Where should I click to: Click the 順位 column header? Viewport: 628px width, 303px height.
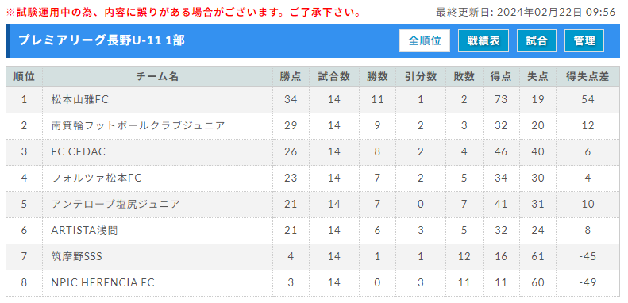click(x=24, y=77)
